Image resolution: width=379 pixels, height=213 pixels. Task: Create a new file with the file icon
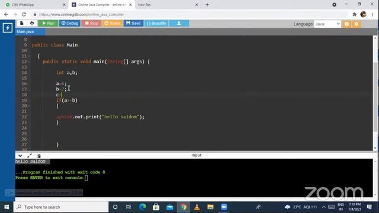(x=22, y=23)
